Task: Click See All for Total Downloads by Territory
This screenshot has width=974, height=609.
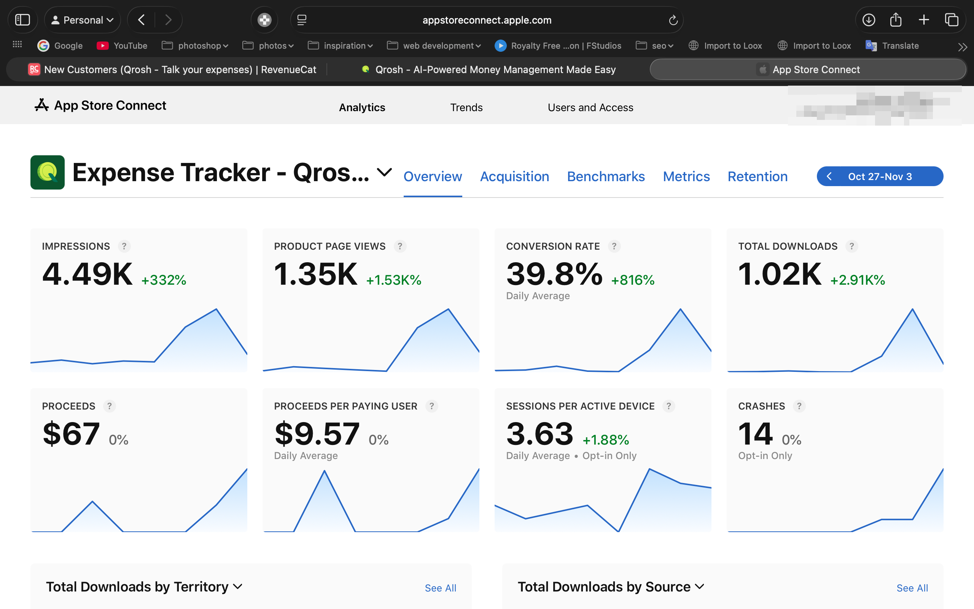Action: (x=441, y=588)
